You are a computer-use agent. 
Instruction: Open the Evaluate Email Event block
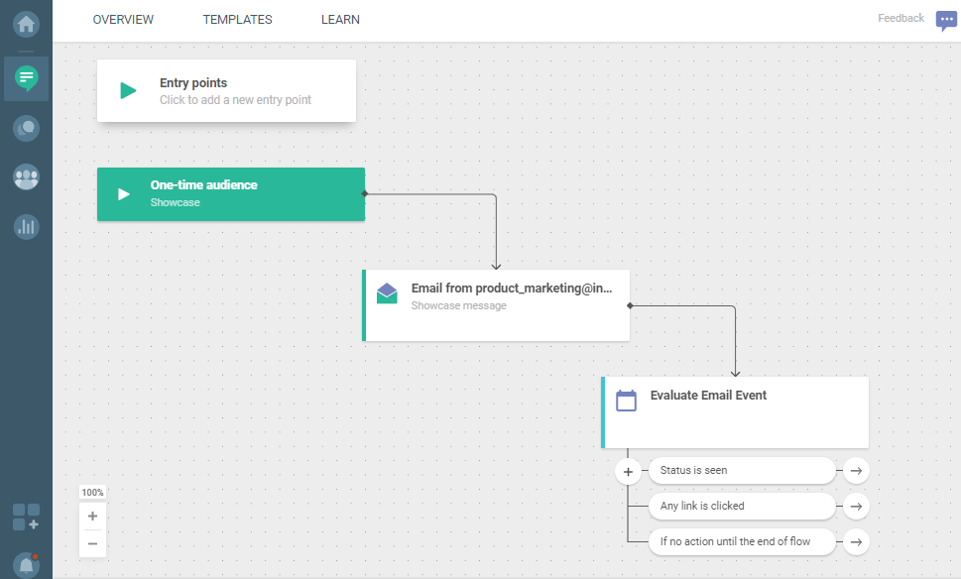[735, 411]
